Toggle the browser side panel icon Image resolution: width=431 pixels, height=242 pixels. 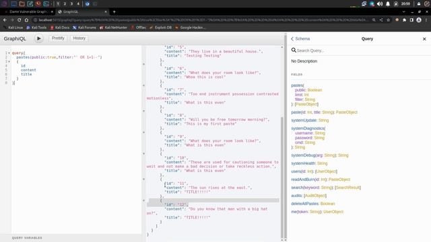(x=411, y=20)
